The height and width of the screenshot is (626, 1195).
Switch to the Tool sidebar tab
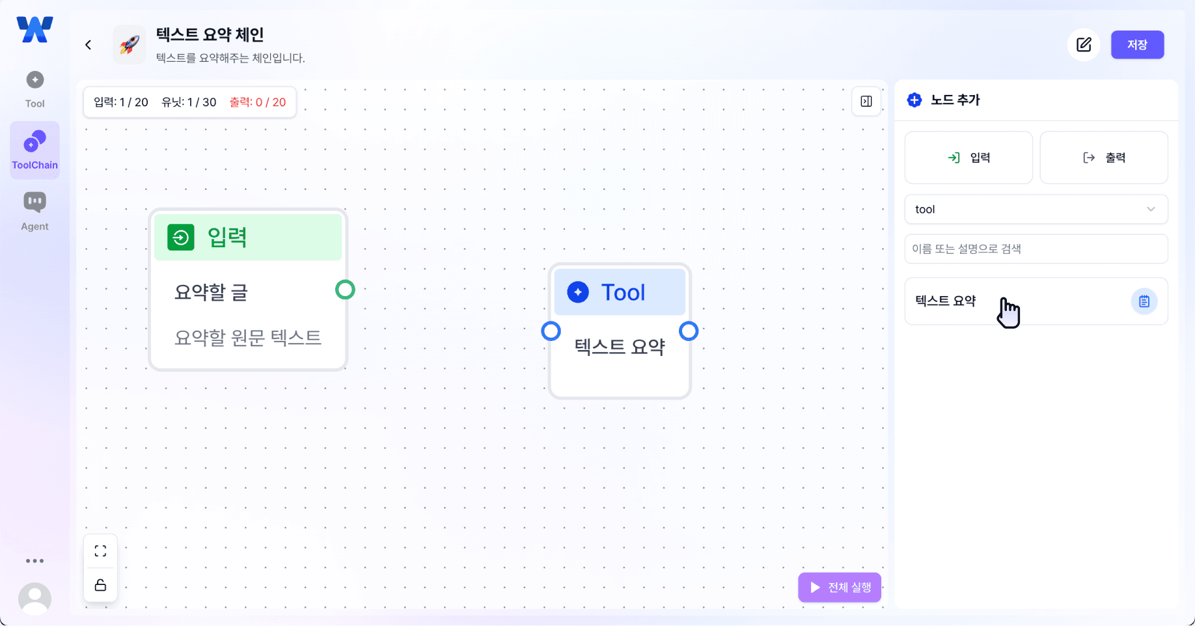click(34, 89)
